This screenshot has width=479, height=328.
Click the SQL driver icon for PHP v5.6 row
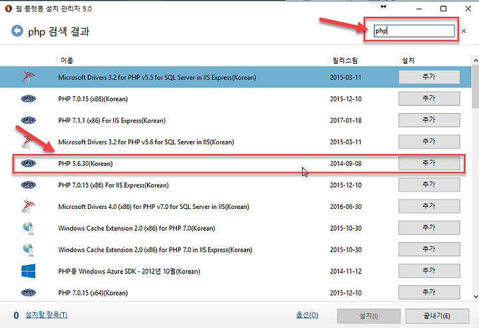pyautogui.click(x=28, y=142)
